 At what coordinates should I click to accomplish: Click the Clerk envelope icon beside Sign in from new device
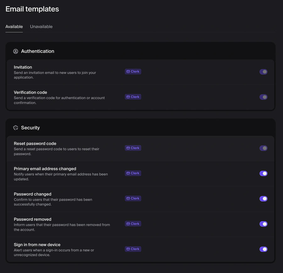pyautogui.click(x=128, y=249)
